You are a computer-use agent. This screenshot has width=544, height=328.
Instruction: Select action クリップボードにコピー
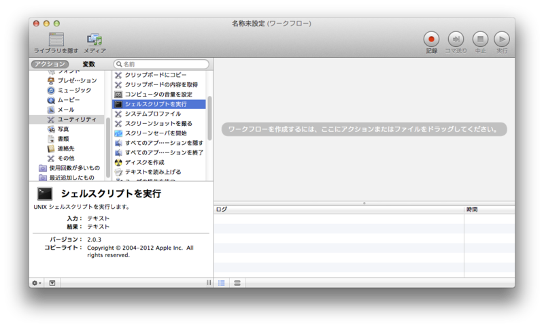click(x=159, y=75)
